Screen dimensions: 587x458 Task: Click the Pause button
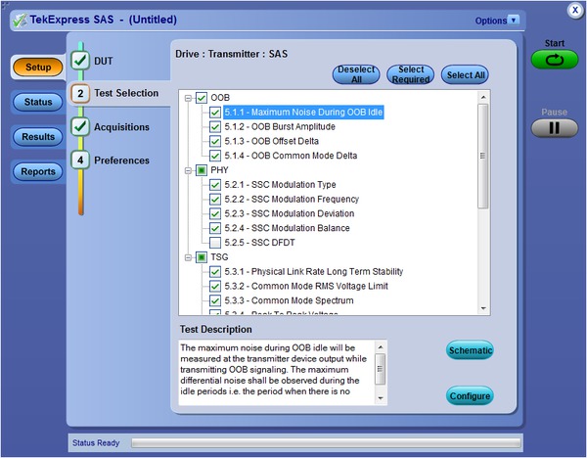(x=555, y=128)
